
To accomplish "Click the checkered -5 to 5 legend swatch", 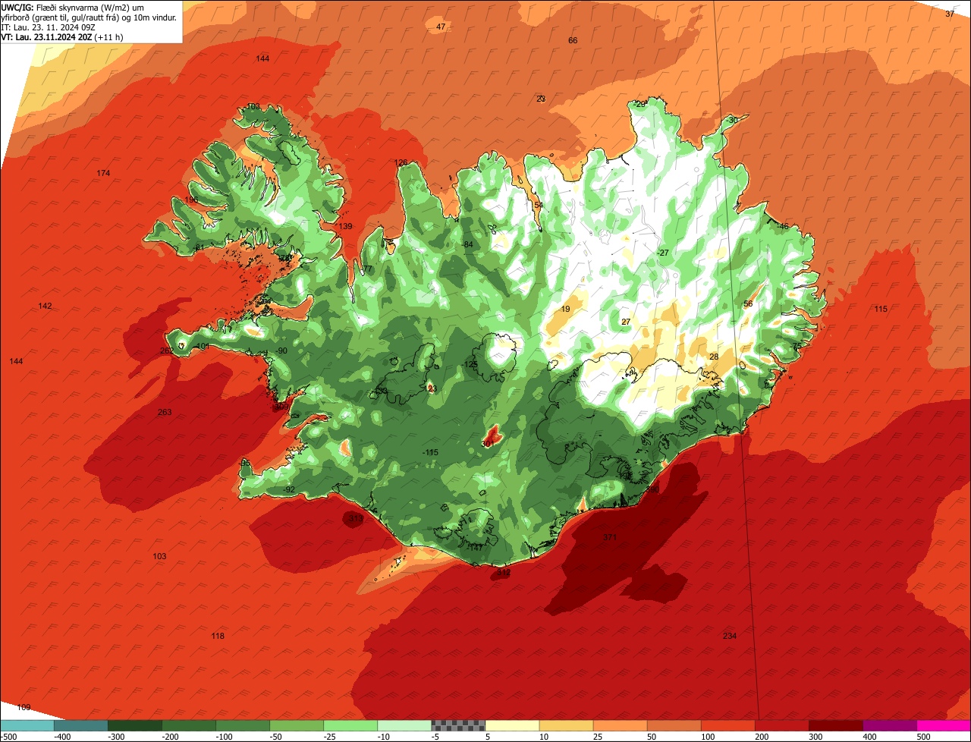I will (458, 725).
